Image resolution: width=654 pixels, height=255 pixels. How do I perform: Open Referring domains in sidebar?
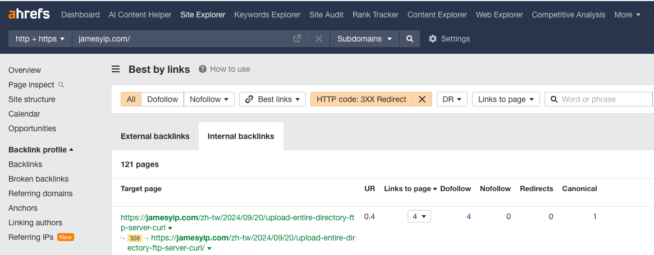[40, 193]
